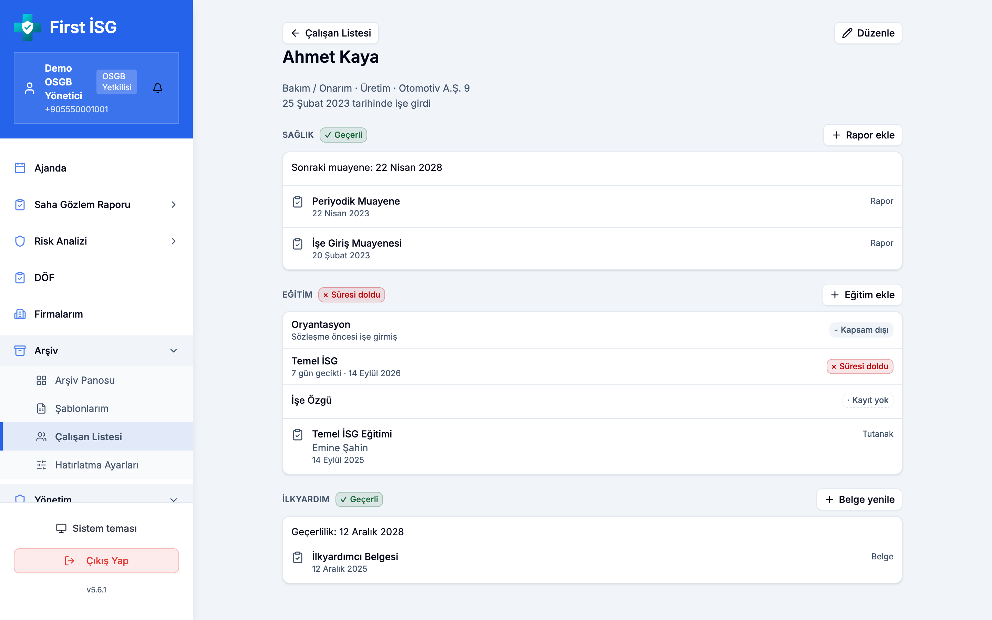Add training with Eğitim ekle
The image size is (992, 620).
pyautogui.click(x=862, y=295)
